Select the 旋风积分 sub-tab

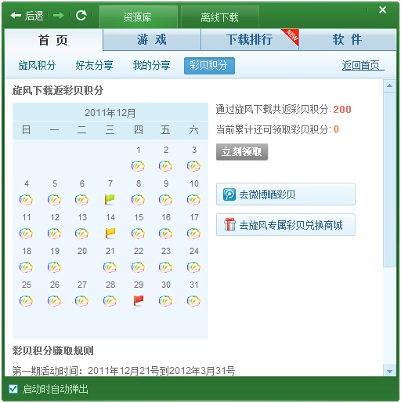tap(38, 65)
